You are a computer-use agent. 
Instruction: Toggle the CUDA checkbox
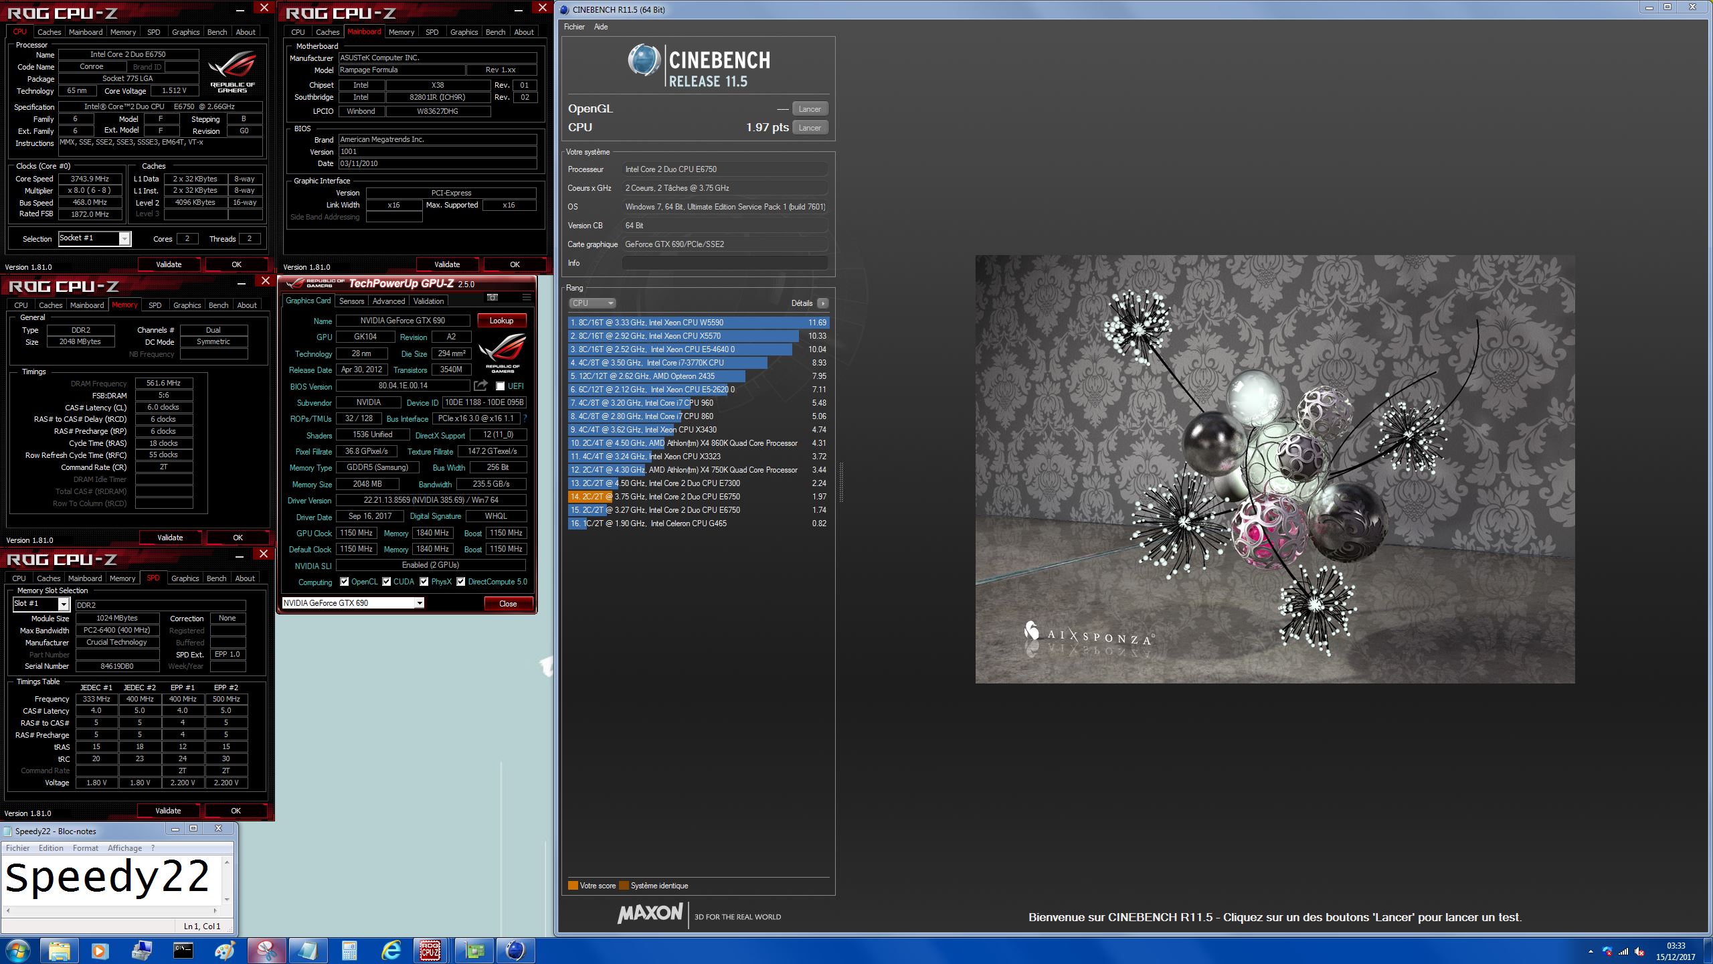coord(386,582)
